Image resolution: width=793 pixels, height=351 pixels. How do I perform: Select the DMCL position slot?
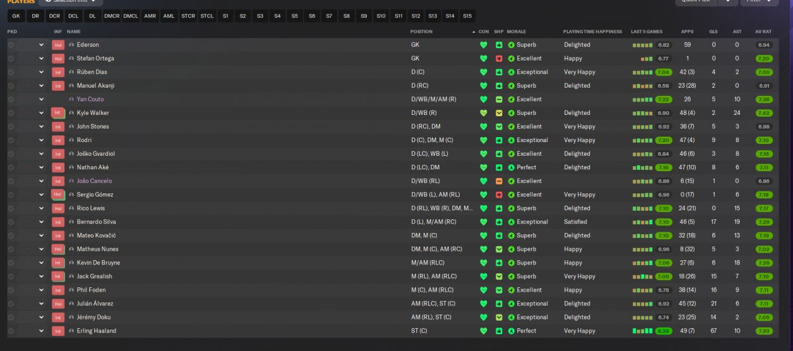(x=131, y=16)
